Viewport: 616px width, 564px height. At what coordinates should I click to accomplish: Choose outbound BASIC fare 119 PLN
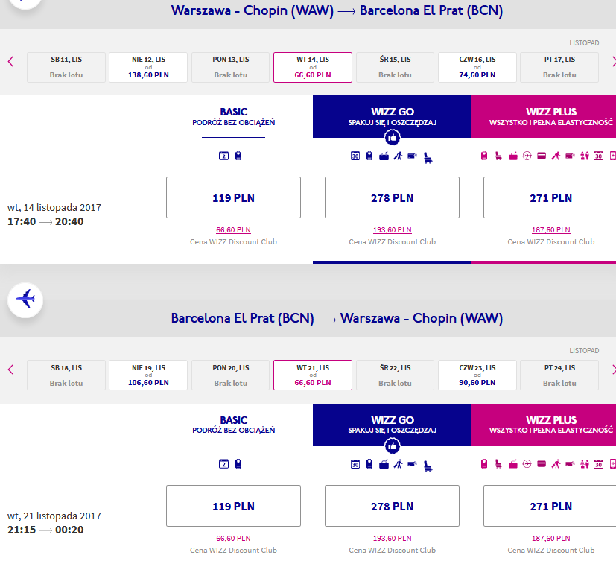[233, 197]
